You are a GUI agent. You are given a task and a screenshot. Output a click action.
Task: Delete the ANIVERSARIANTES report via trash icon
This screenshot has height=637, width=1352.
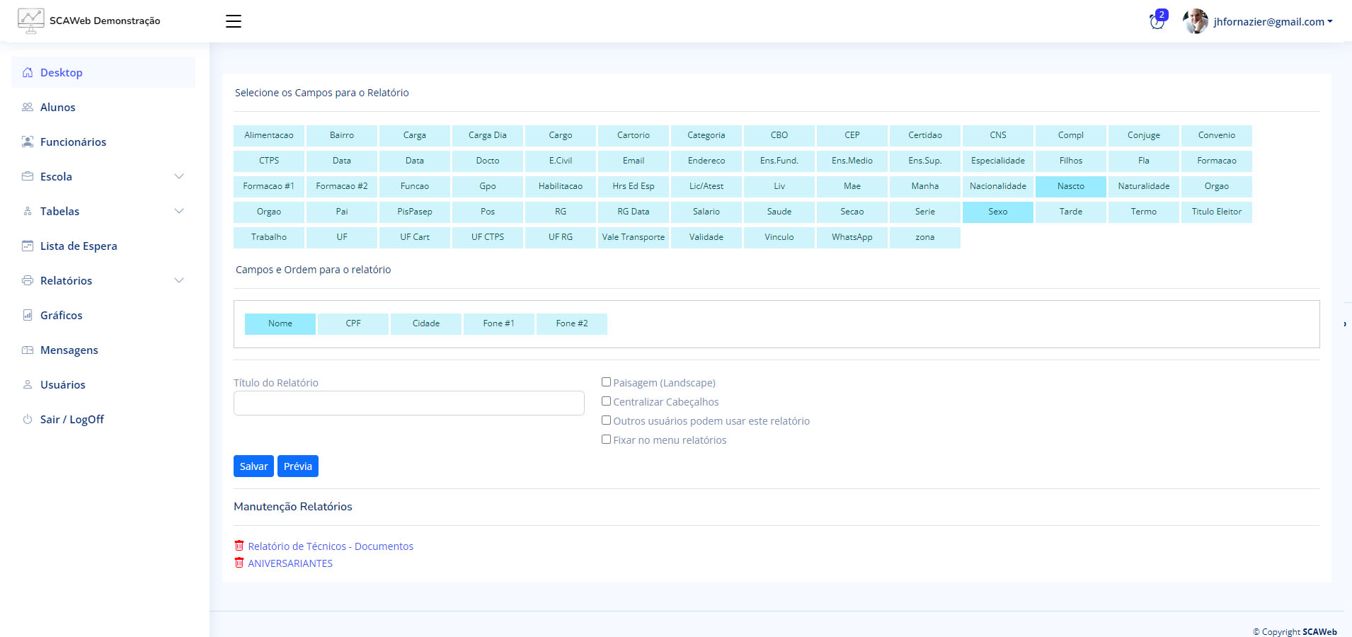point(239,563)
